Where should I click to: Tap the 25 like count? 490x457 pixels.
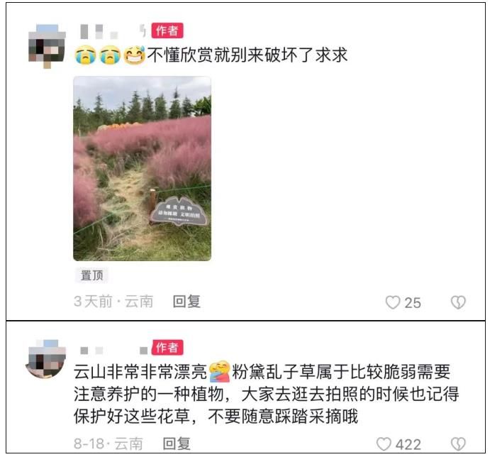(x=413, y=303)
